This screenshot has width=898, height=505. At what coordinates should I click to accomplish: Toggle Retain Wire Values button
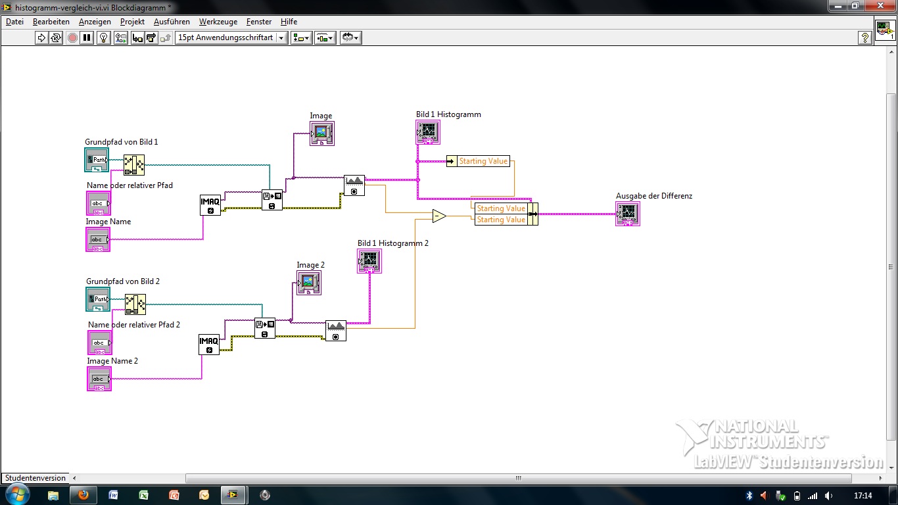point(121,37)
